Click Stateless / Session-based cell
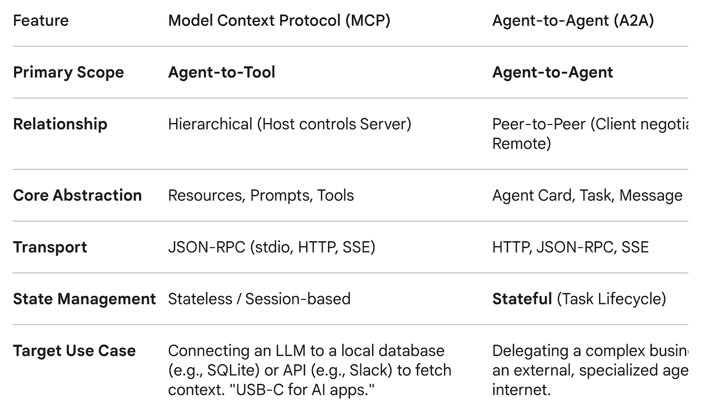703x414 pixels. (x=259, y=299)
